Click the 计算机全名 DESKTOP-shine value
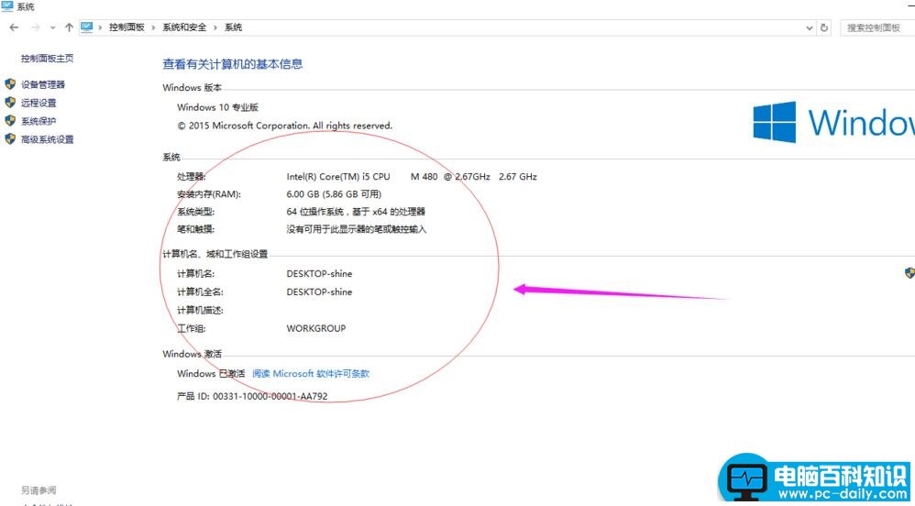915x506 pixels. [x=319, y=291]
